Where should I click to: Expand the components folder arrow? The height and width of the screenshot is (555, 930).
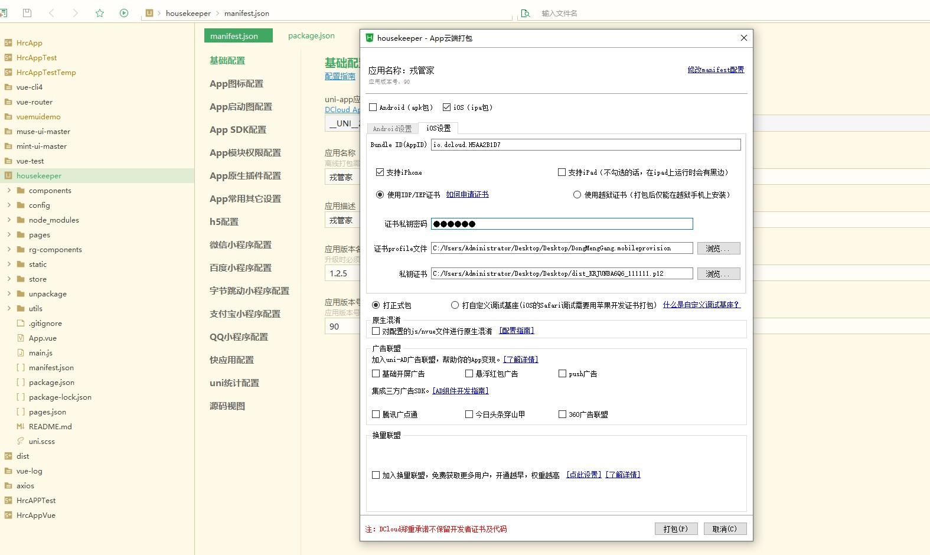9,190
